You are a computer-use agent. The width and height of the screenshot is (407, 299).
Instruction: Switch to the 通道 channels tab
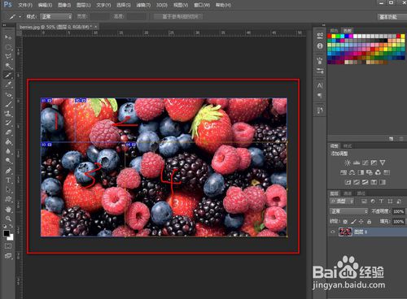click(x=348, y=193)
